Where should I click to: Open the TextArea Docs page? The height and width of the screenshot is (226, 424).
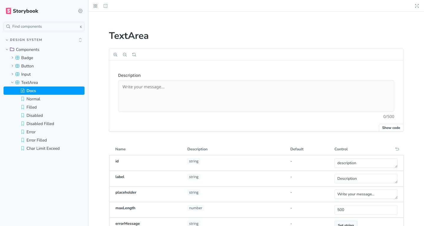click(x=44, y=91)
